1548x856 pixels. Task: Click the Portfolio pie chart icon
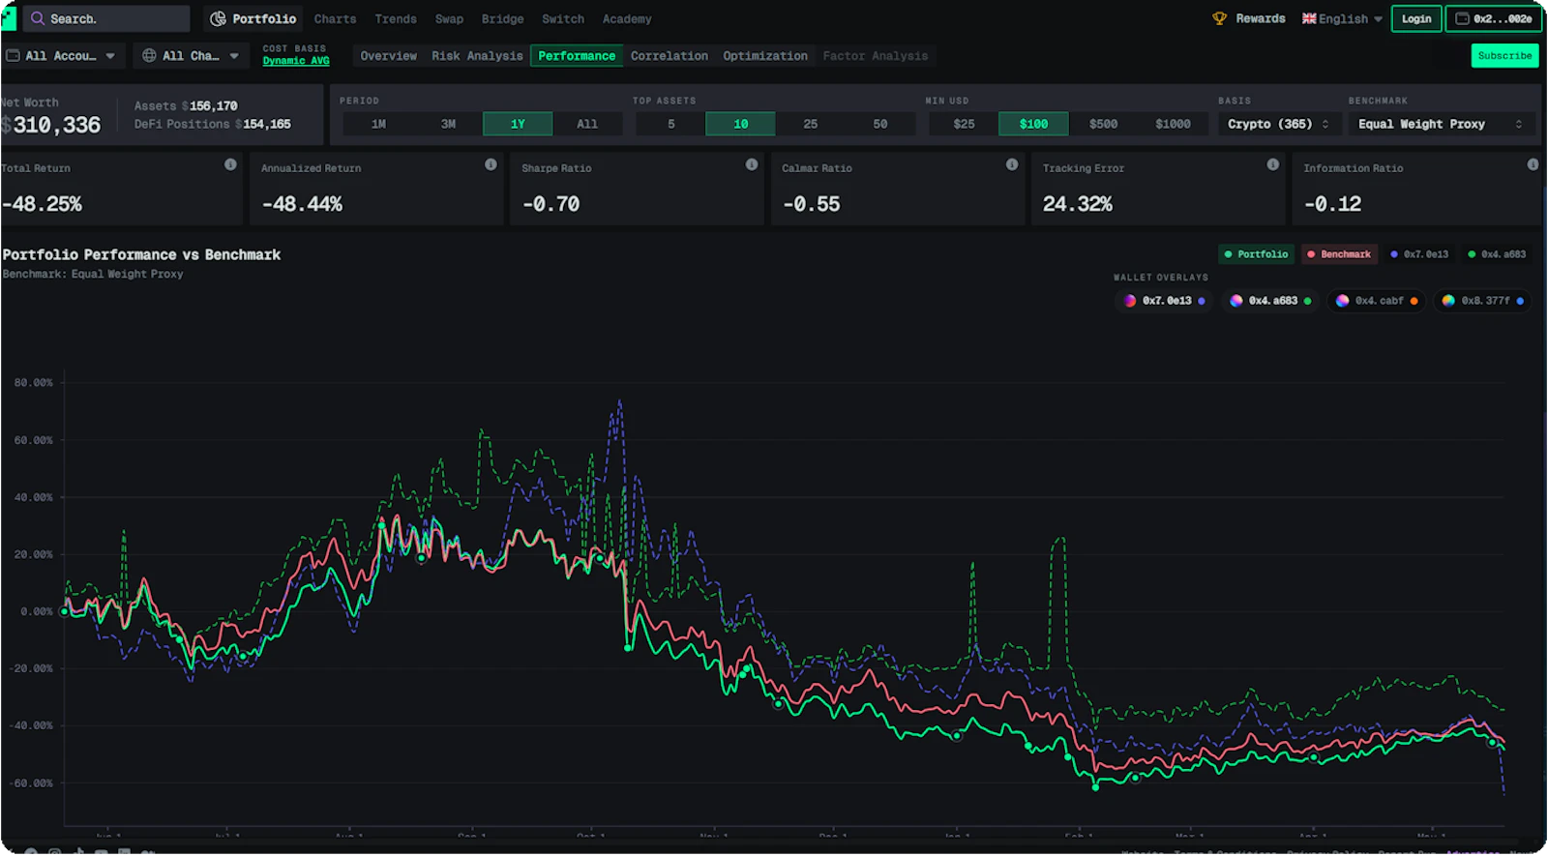tap(219, 18)
